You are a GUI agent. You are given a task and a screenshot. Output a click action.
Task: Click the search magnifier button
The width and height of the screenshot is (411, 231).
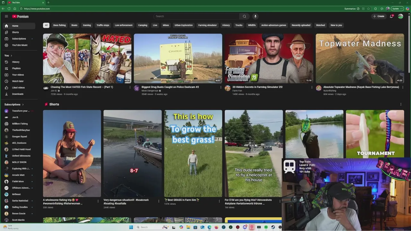[244, 16]
